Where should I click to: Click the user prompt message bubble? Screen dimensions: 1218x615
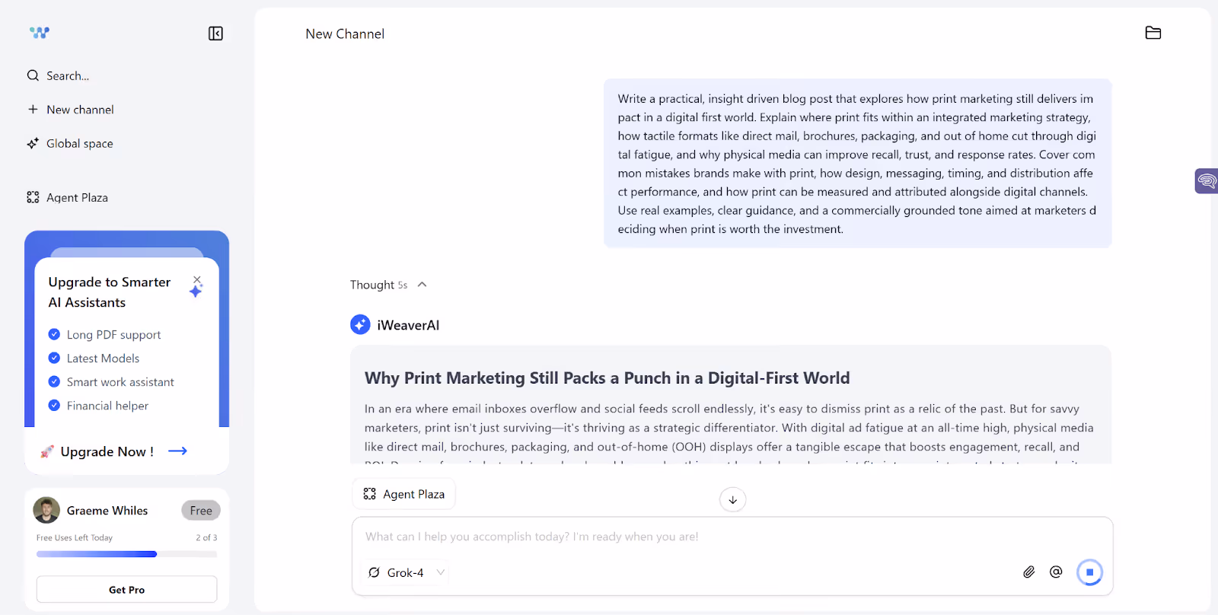[x=858, y=164]
